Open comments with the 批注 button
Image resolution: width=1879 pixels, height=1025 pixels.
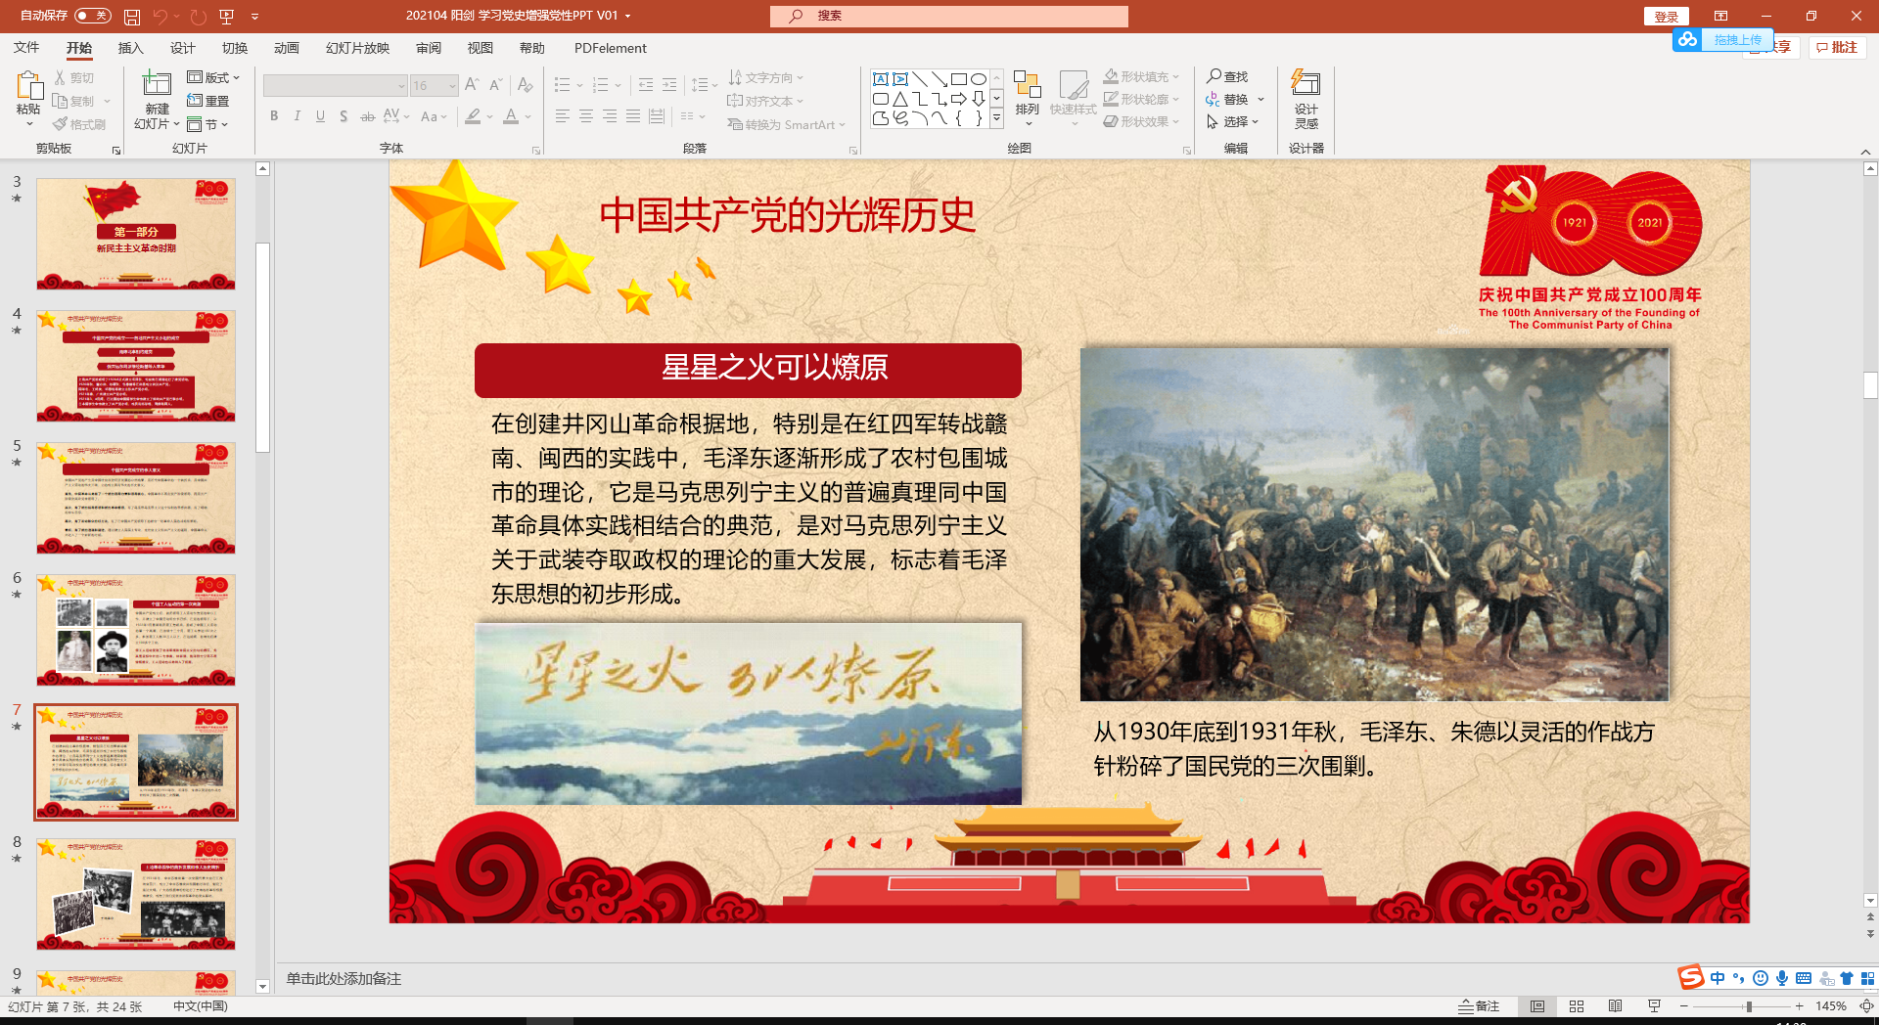pos(1836,48)
